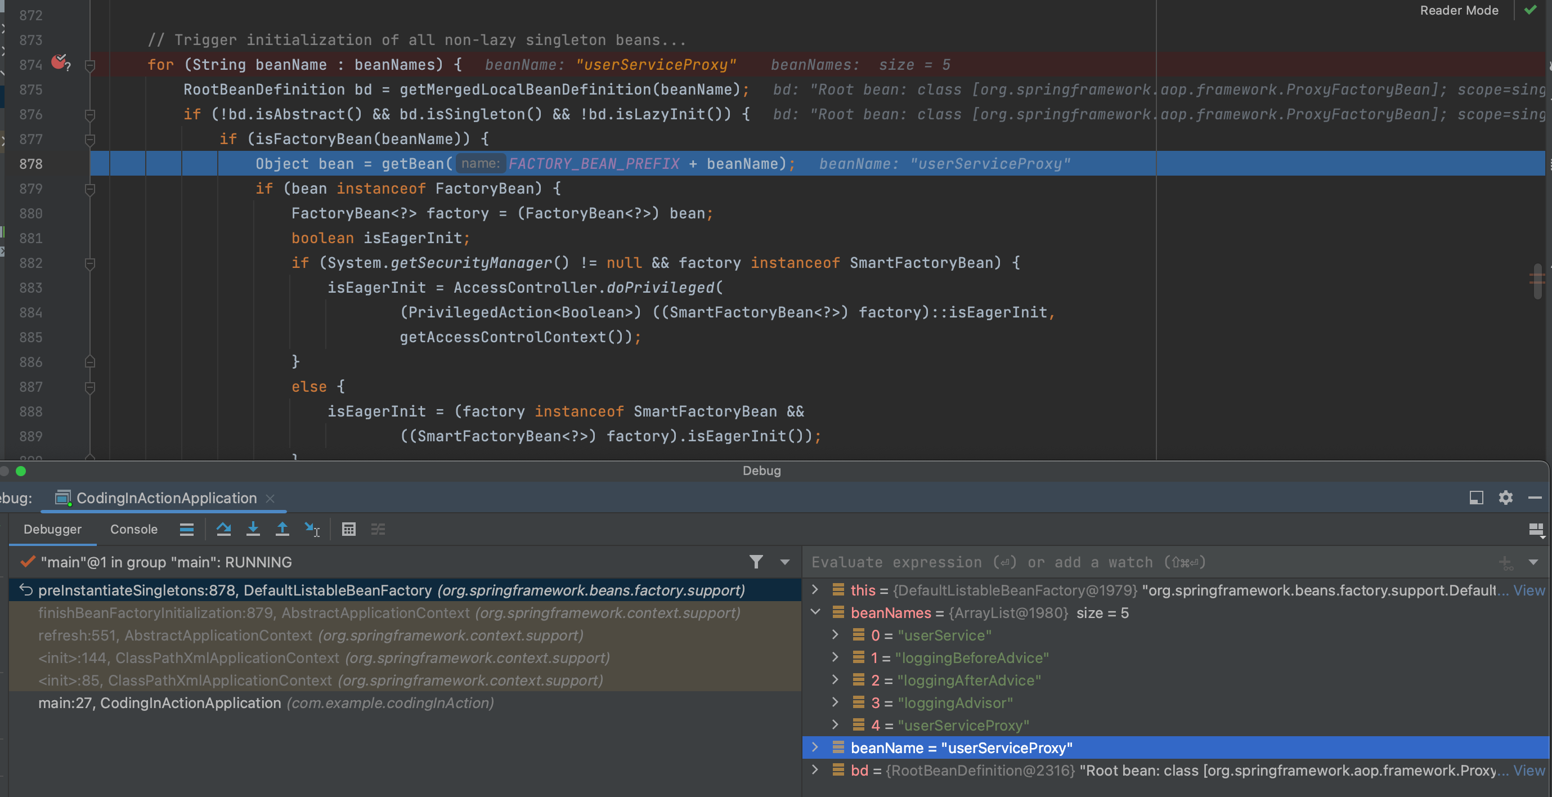Image resolution: width=1552 pixels, height=797 pixels.
Task: Click the Step Out arrow icon
Action: click(x=282, y=529)
